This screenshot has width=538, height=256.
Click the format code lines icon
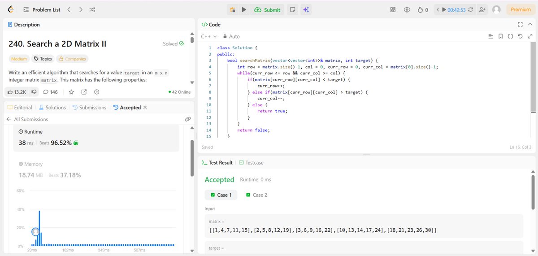click(490, 36)
